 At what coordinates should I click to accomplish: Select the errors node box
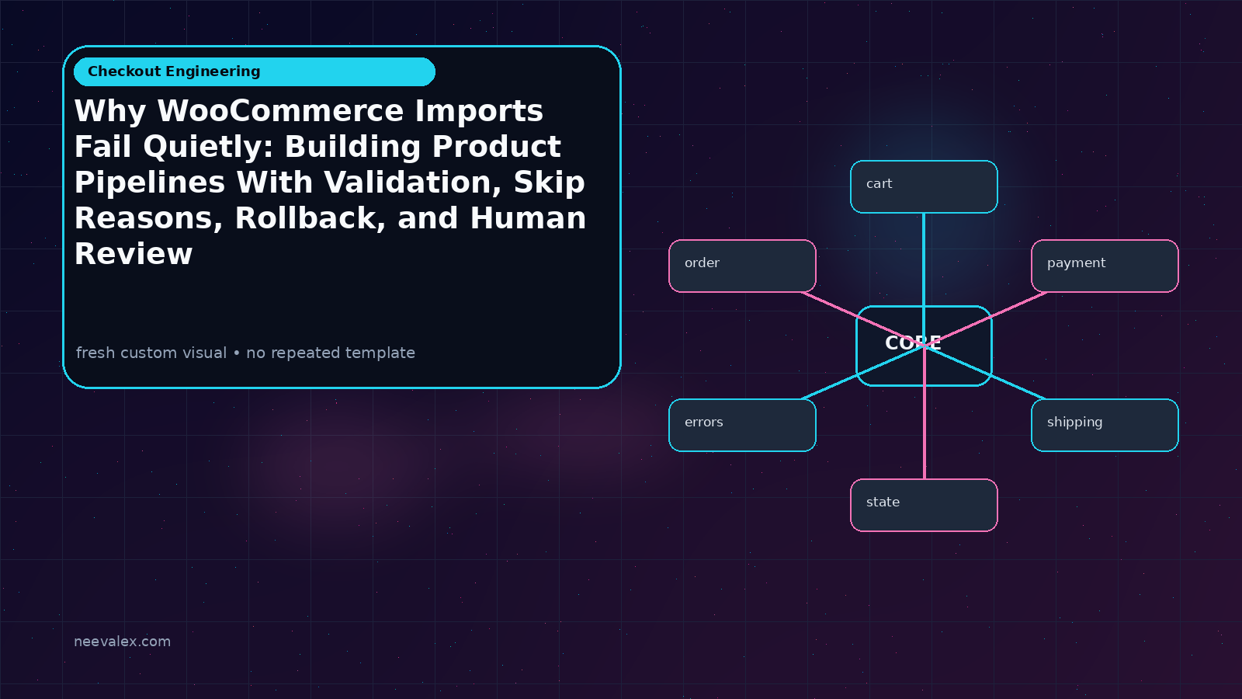[x=742, y=425]
